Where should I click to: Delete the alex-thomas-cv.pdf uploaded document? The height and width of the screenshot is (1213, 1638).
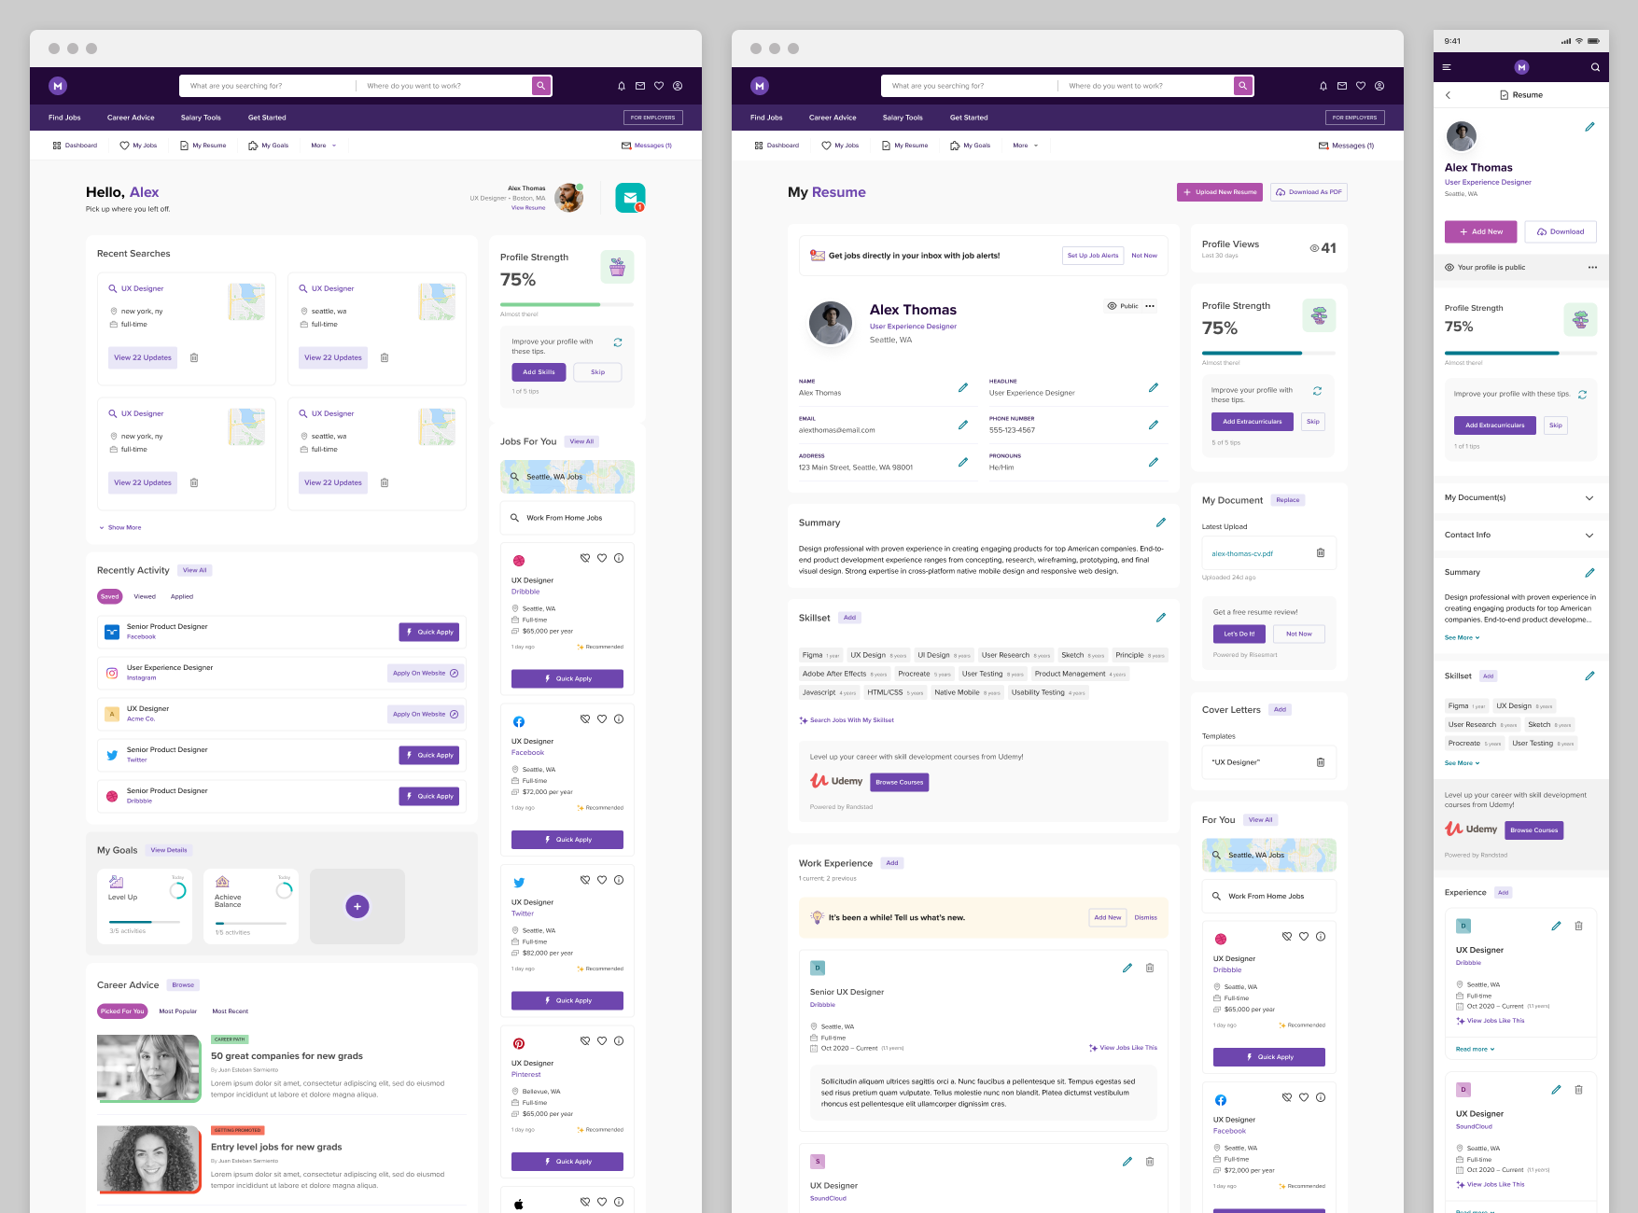tap(1320, 553)
